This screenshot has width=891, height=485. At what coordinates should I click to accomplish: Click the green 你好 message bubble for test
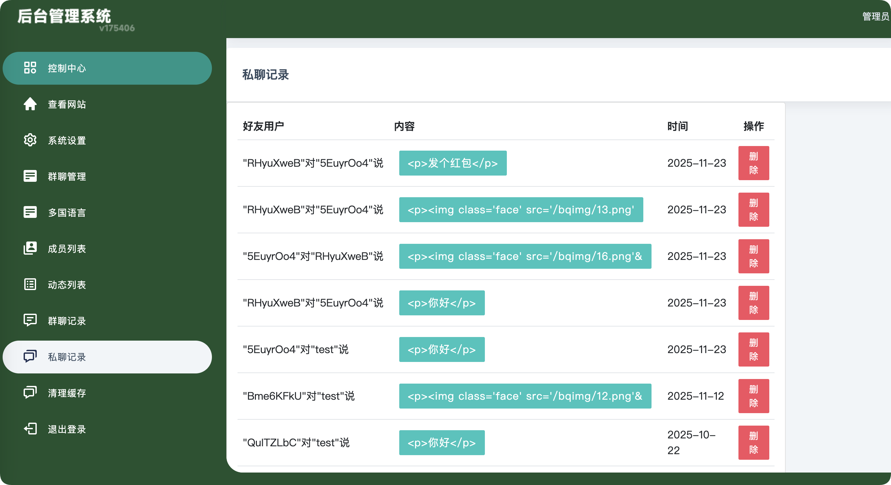(442, 349)
